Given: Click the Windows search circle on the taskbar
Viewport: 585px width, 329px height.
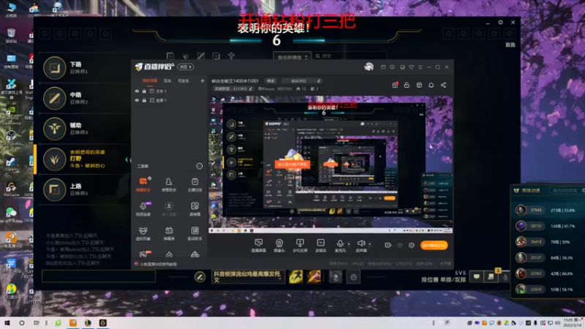Looking at the screenshot, I should point(22,322).
